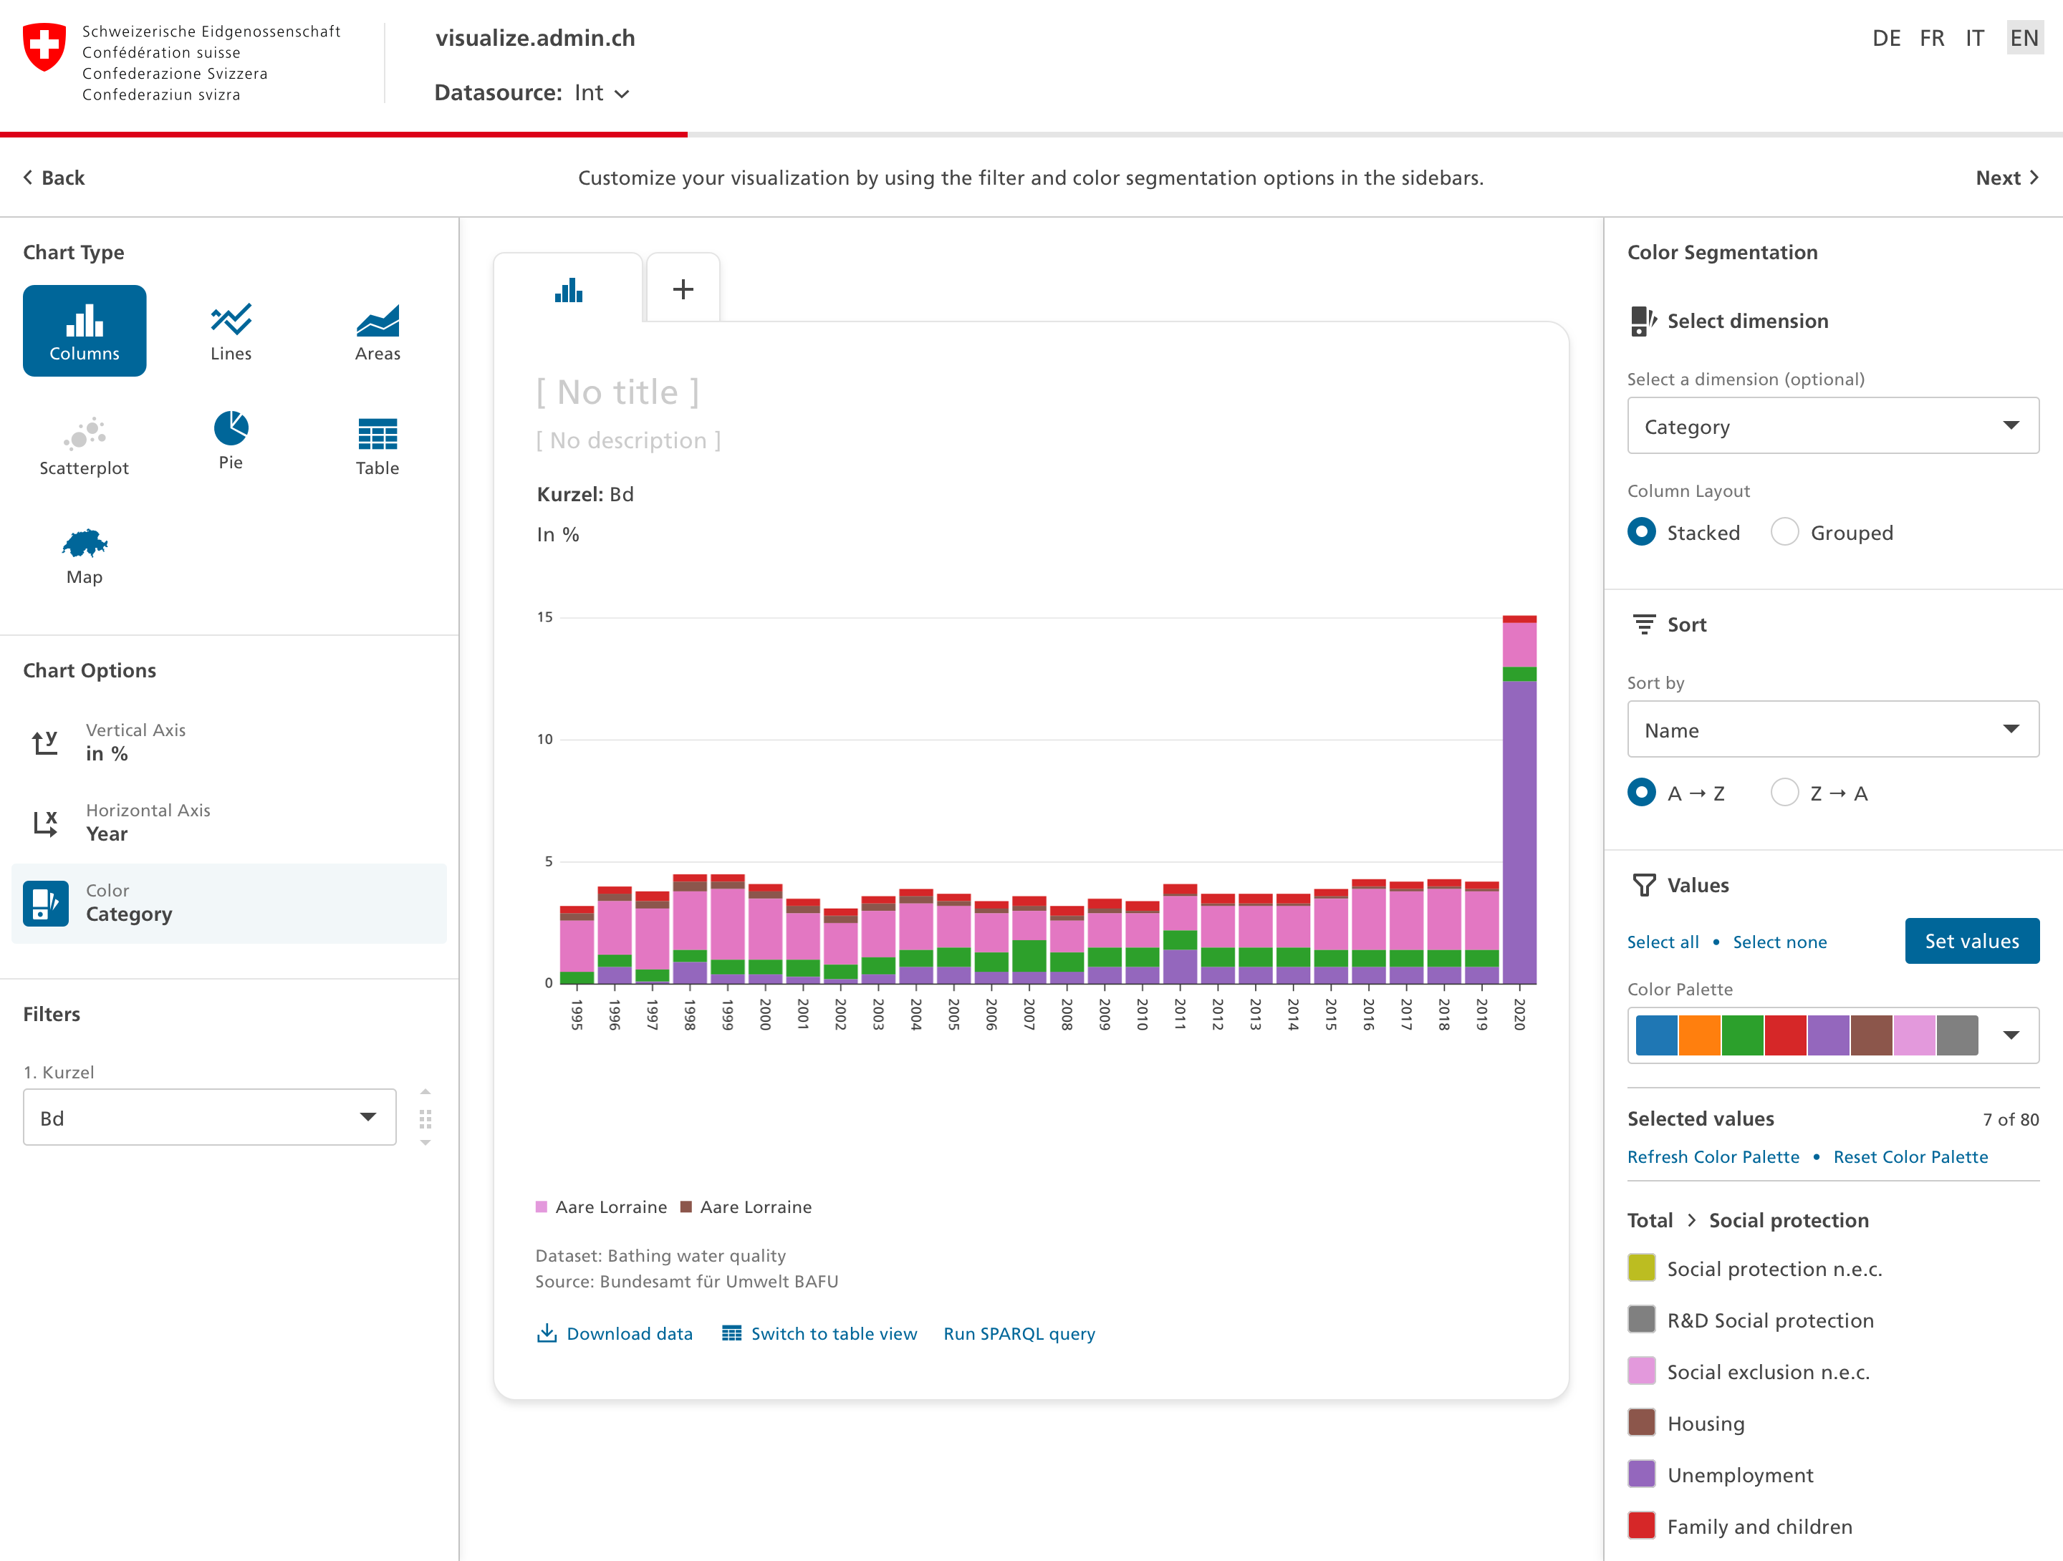Image resolution: width=2063 pixels, height=1561 pixels.
Task: Click Reset Color Palette link
Action: [1910, 1156]
